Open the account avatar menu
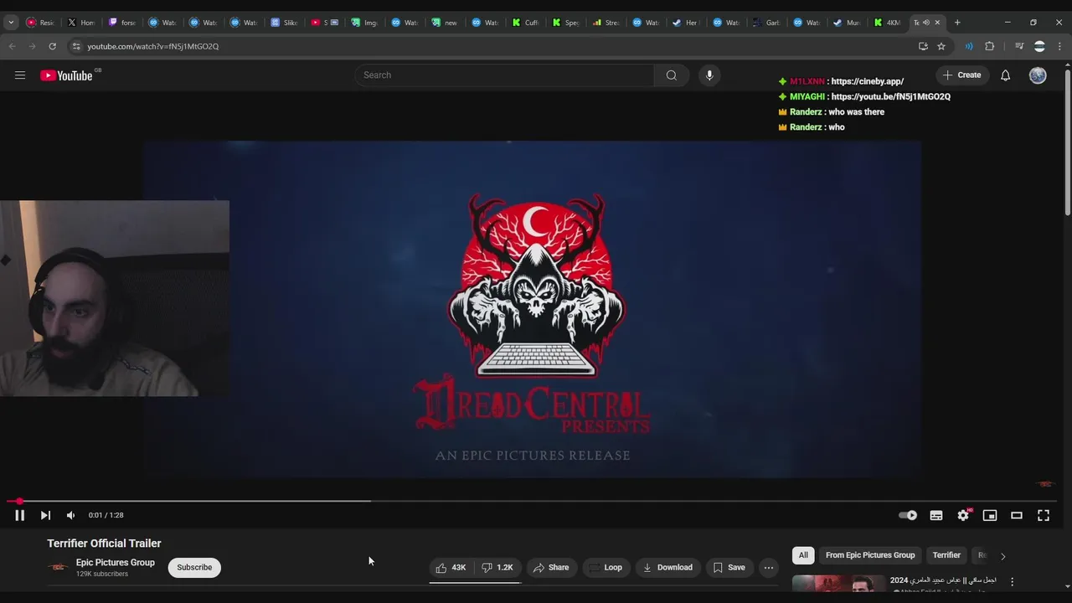The height and width of the screenshot is (603, 1072). click(x=1038, y=75)
